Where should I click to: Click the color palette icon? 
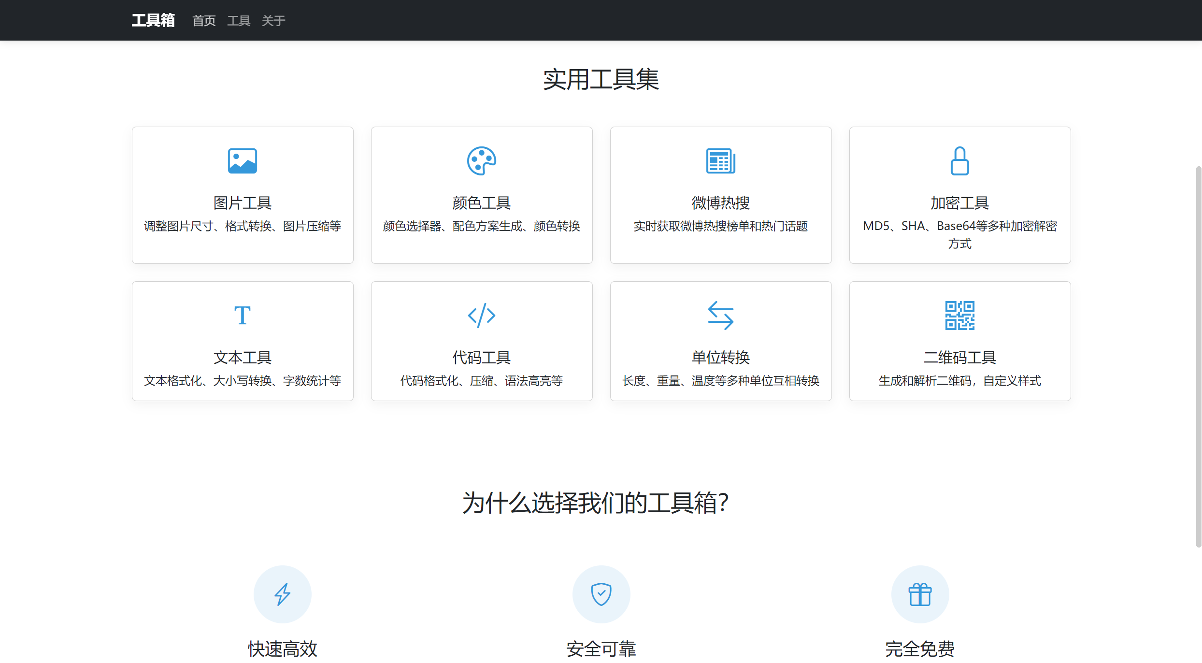point(481,161)
